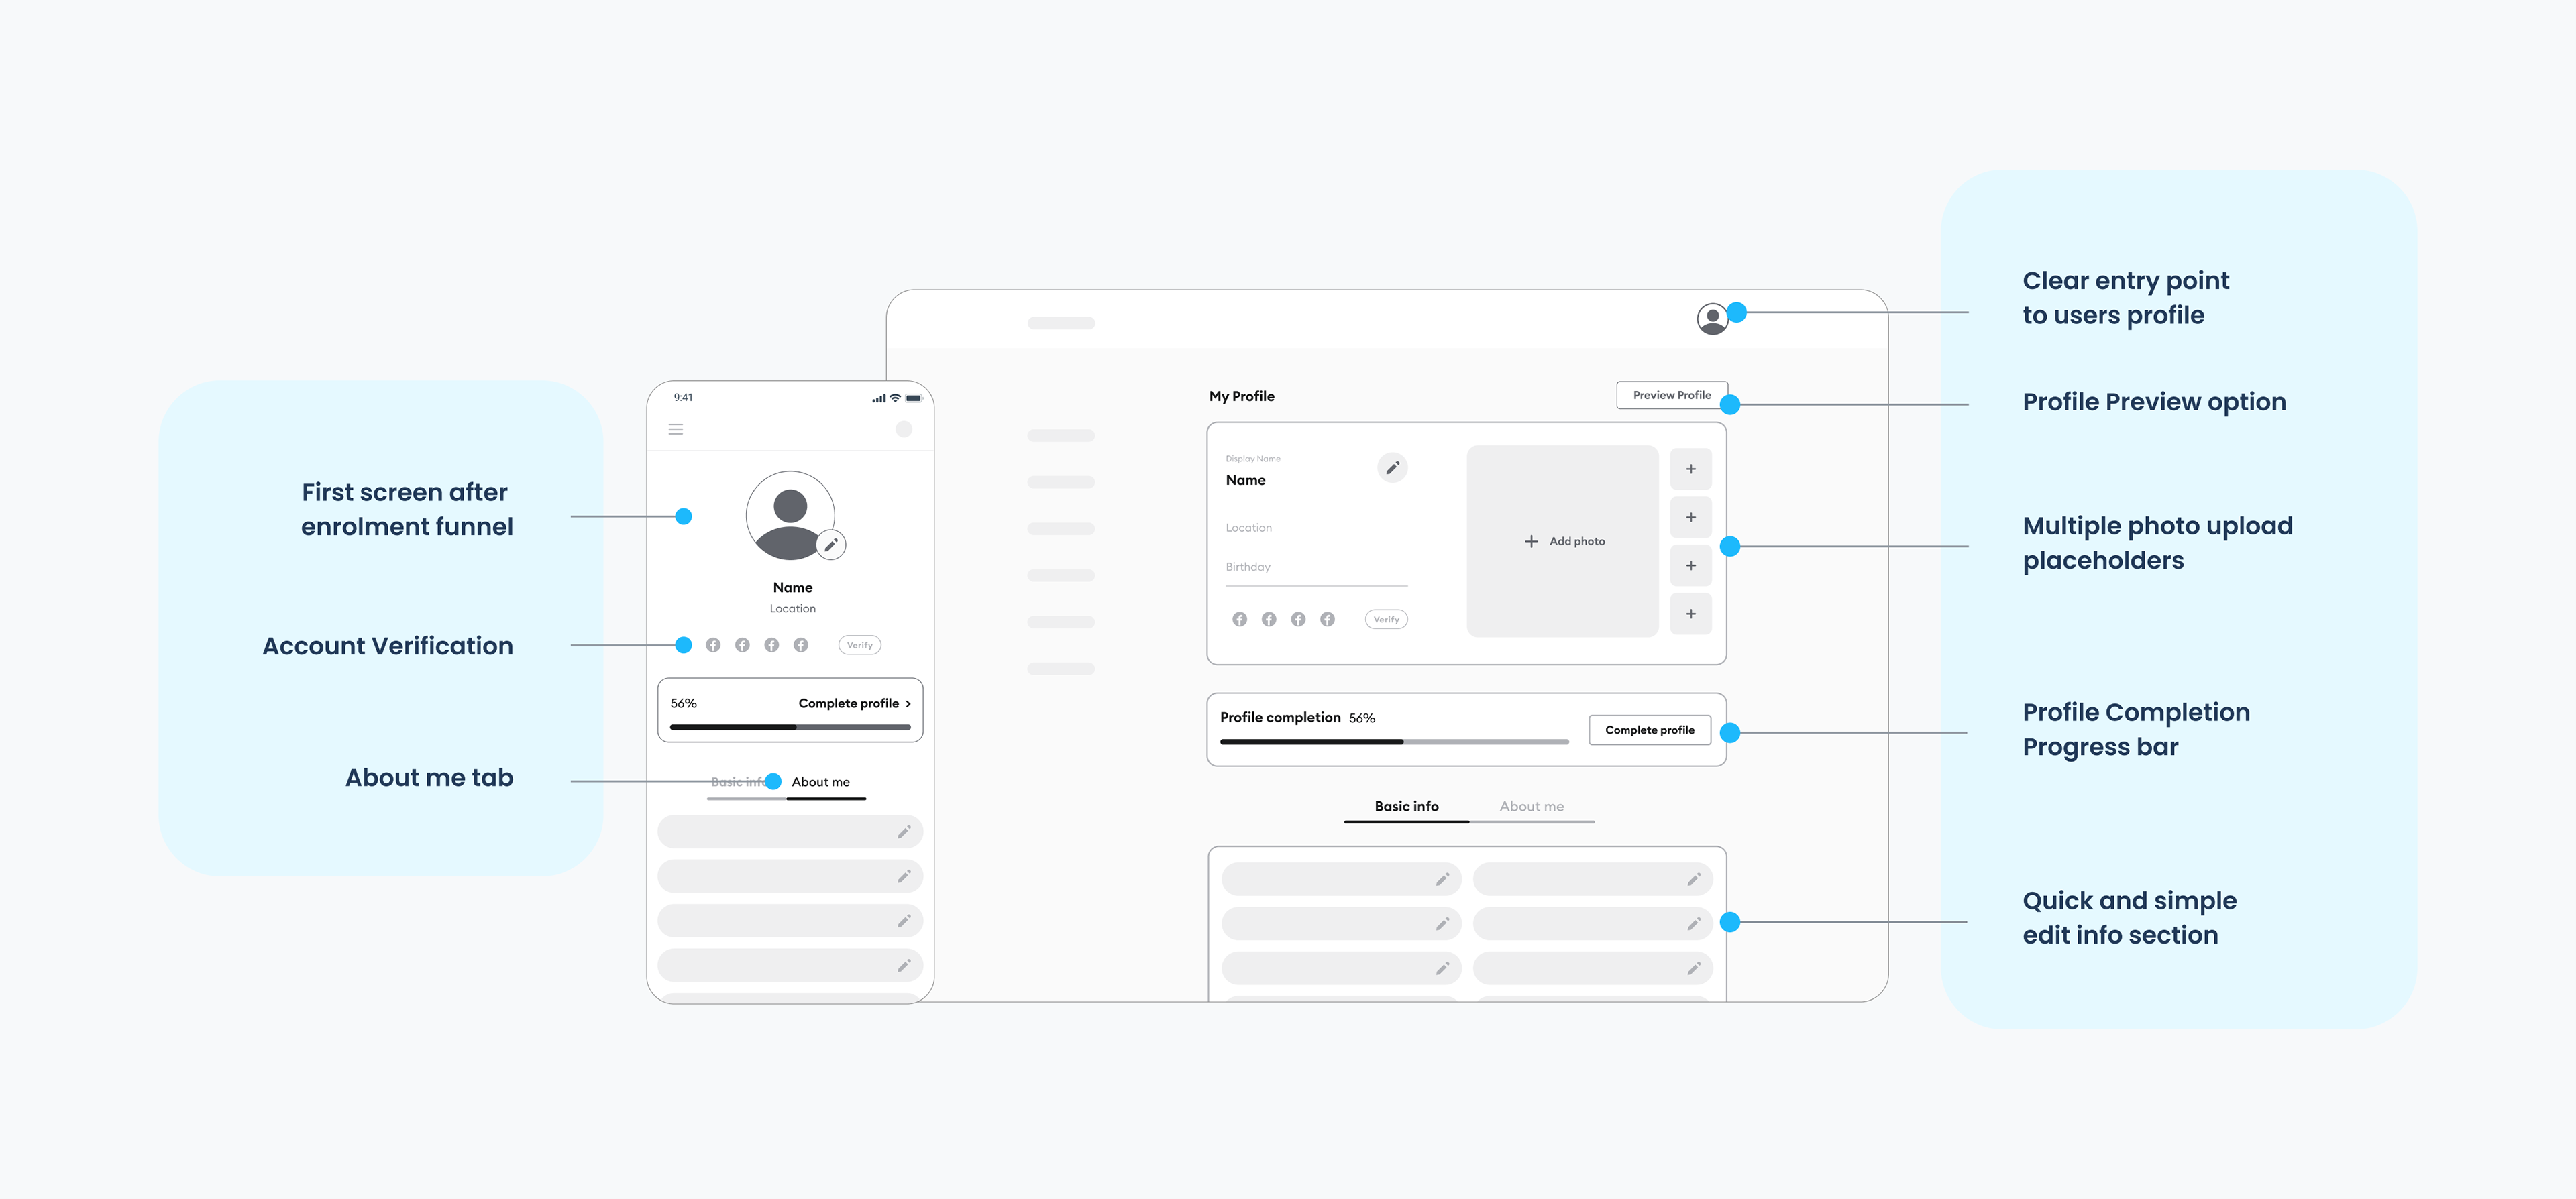Image resolution: width=2576 pixels, height=1199 pixels.
Task: Click the Verify button for account verification
Action: click(x=859, y=644)
